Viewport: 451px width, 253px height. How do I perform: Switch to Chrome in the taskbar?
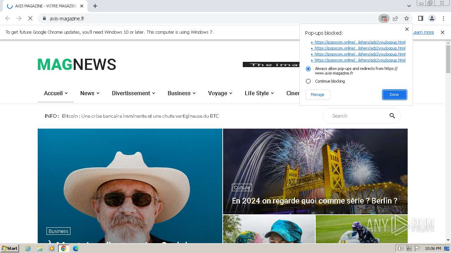[64, 248]
